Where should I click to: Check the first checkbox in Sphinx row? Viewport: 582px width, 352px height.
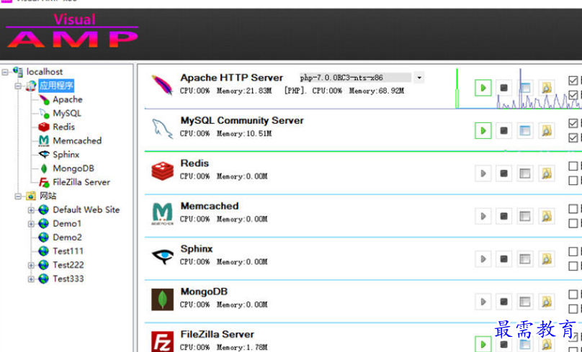[573, 251]
